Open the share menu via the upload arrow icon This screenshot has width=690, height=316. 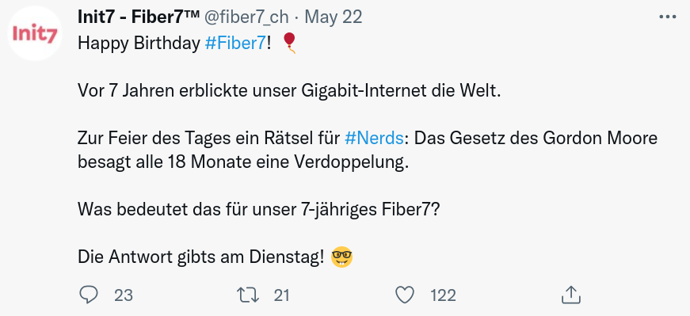click(571, 295)
